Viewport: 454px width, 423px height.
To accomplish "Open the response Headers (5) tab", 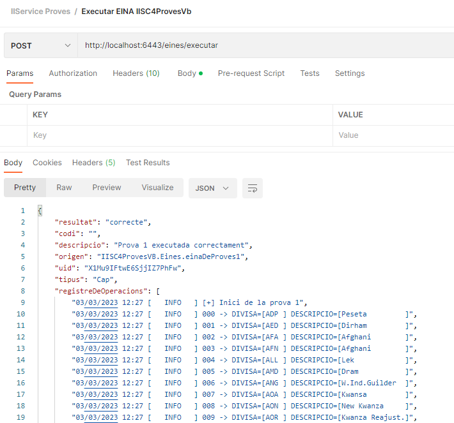I will tap(94, 163).
